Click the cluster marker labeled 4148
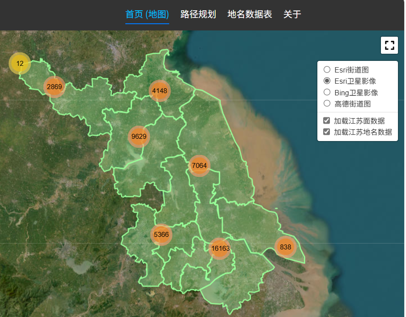Image resolution: width=406 pixels, height=317 pixels. coord(159,91)
